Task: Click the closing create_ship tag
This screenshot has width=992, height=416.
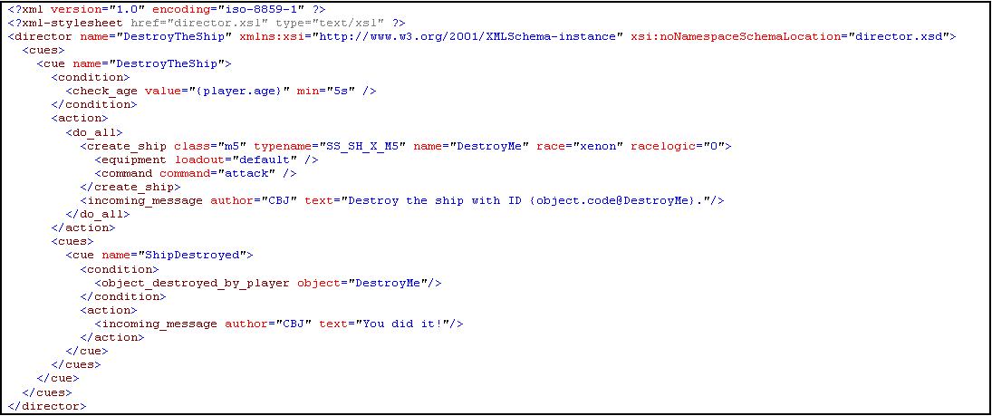Action: pos(130,187)
